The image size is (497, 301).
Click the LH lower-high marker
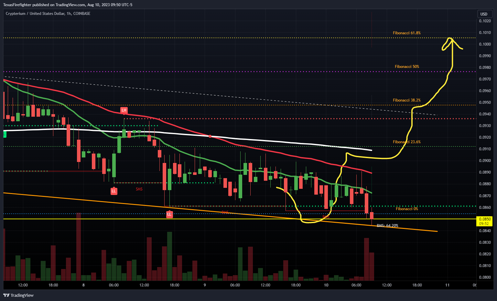point(124,111)
